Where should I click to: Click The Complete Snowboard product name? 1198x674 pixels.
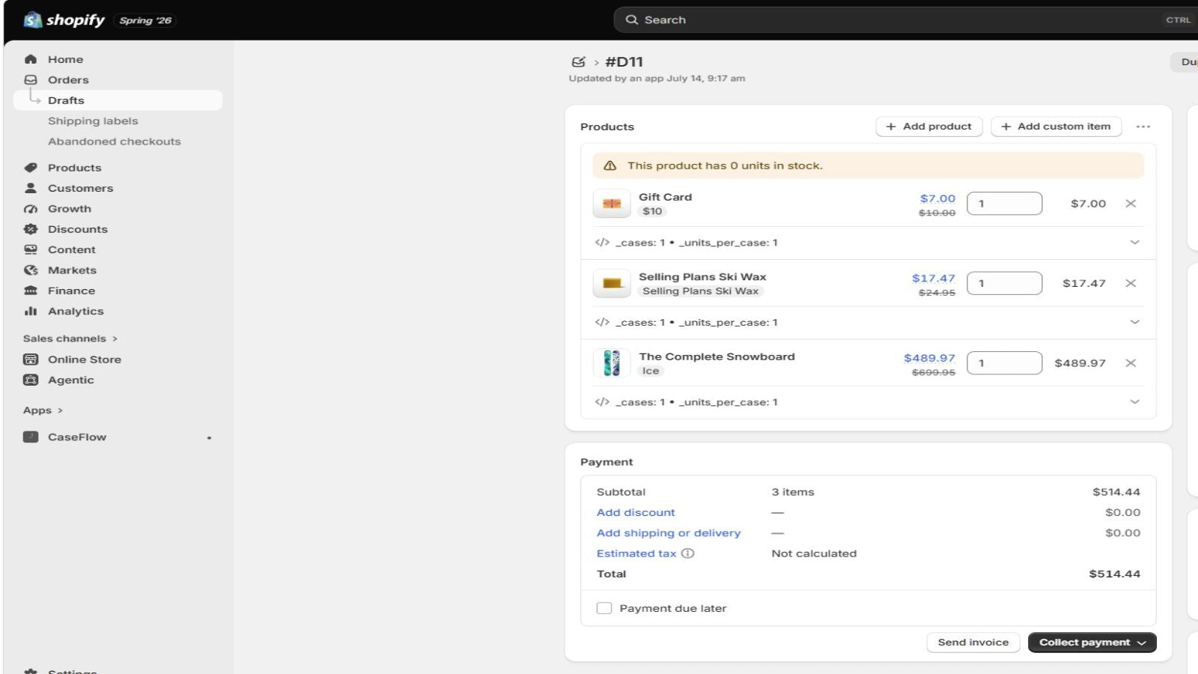tap(717, 356)
